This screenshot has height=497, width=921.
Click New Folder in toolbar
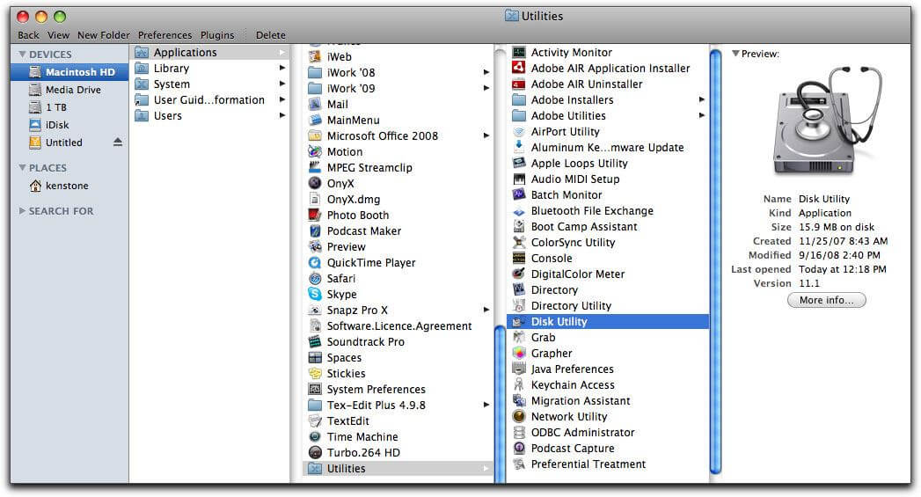pyautogui.click(x=104, y=35)
